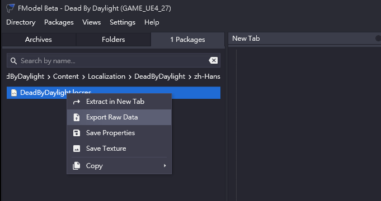Click the magnifying glass search icon
381x201 pixels.
pos(13,61)
